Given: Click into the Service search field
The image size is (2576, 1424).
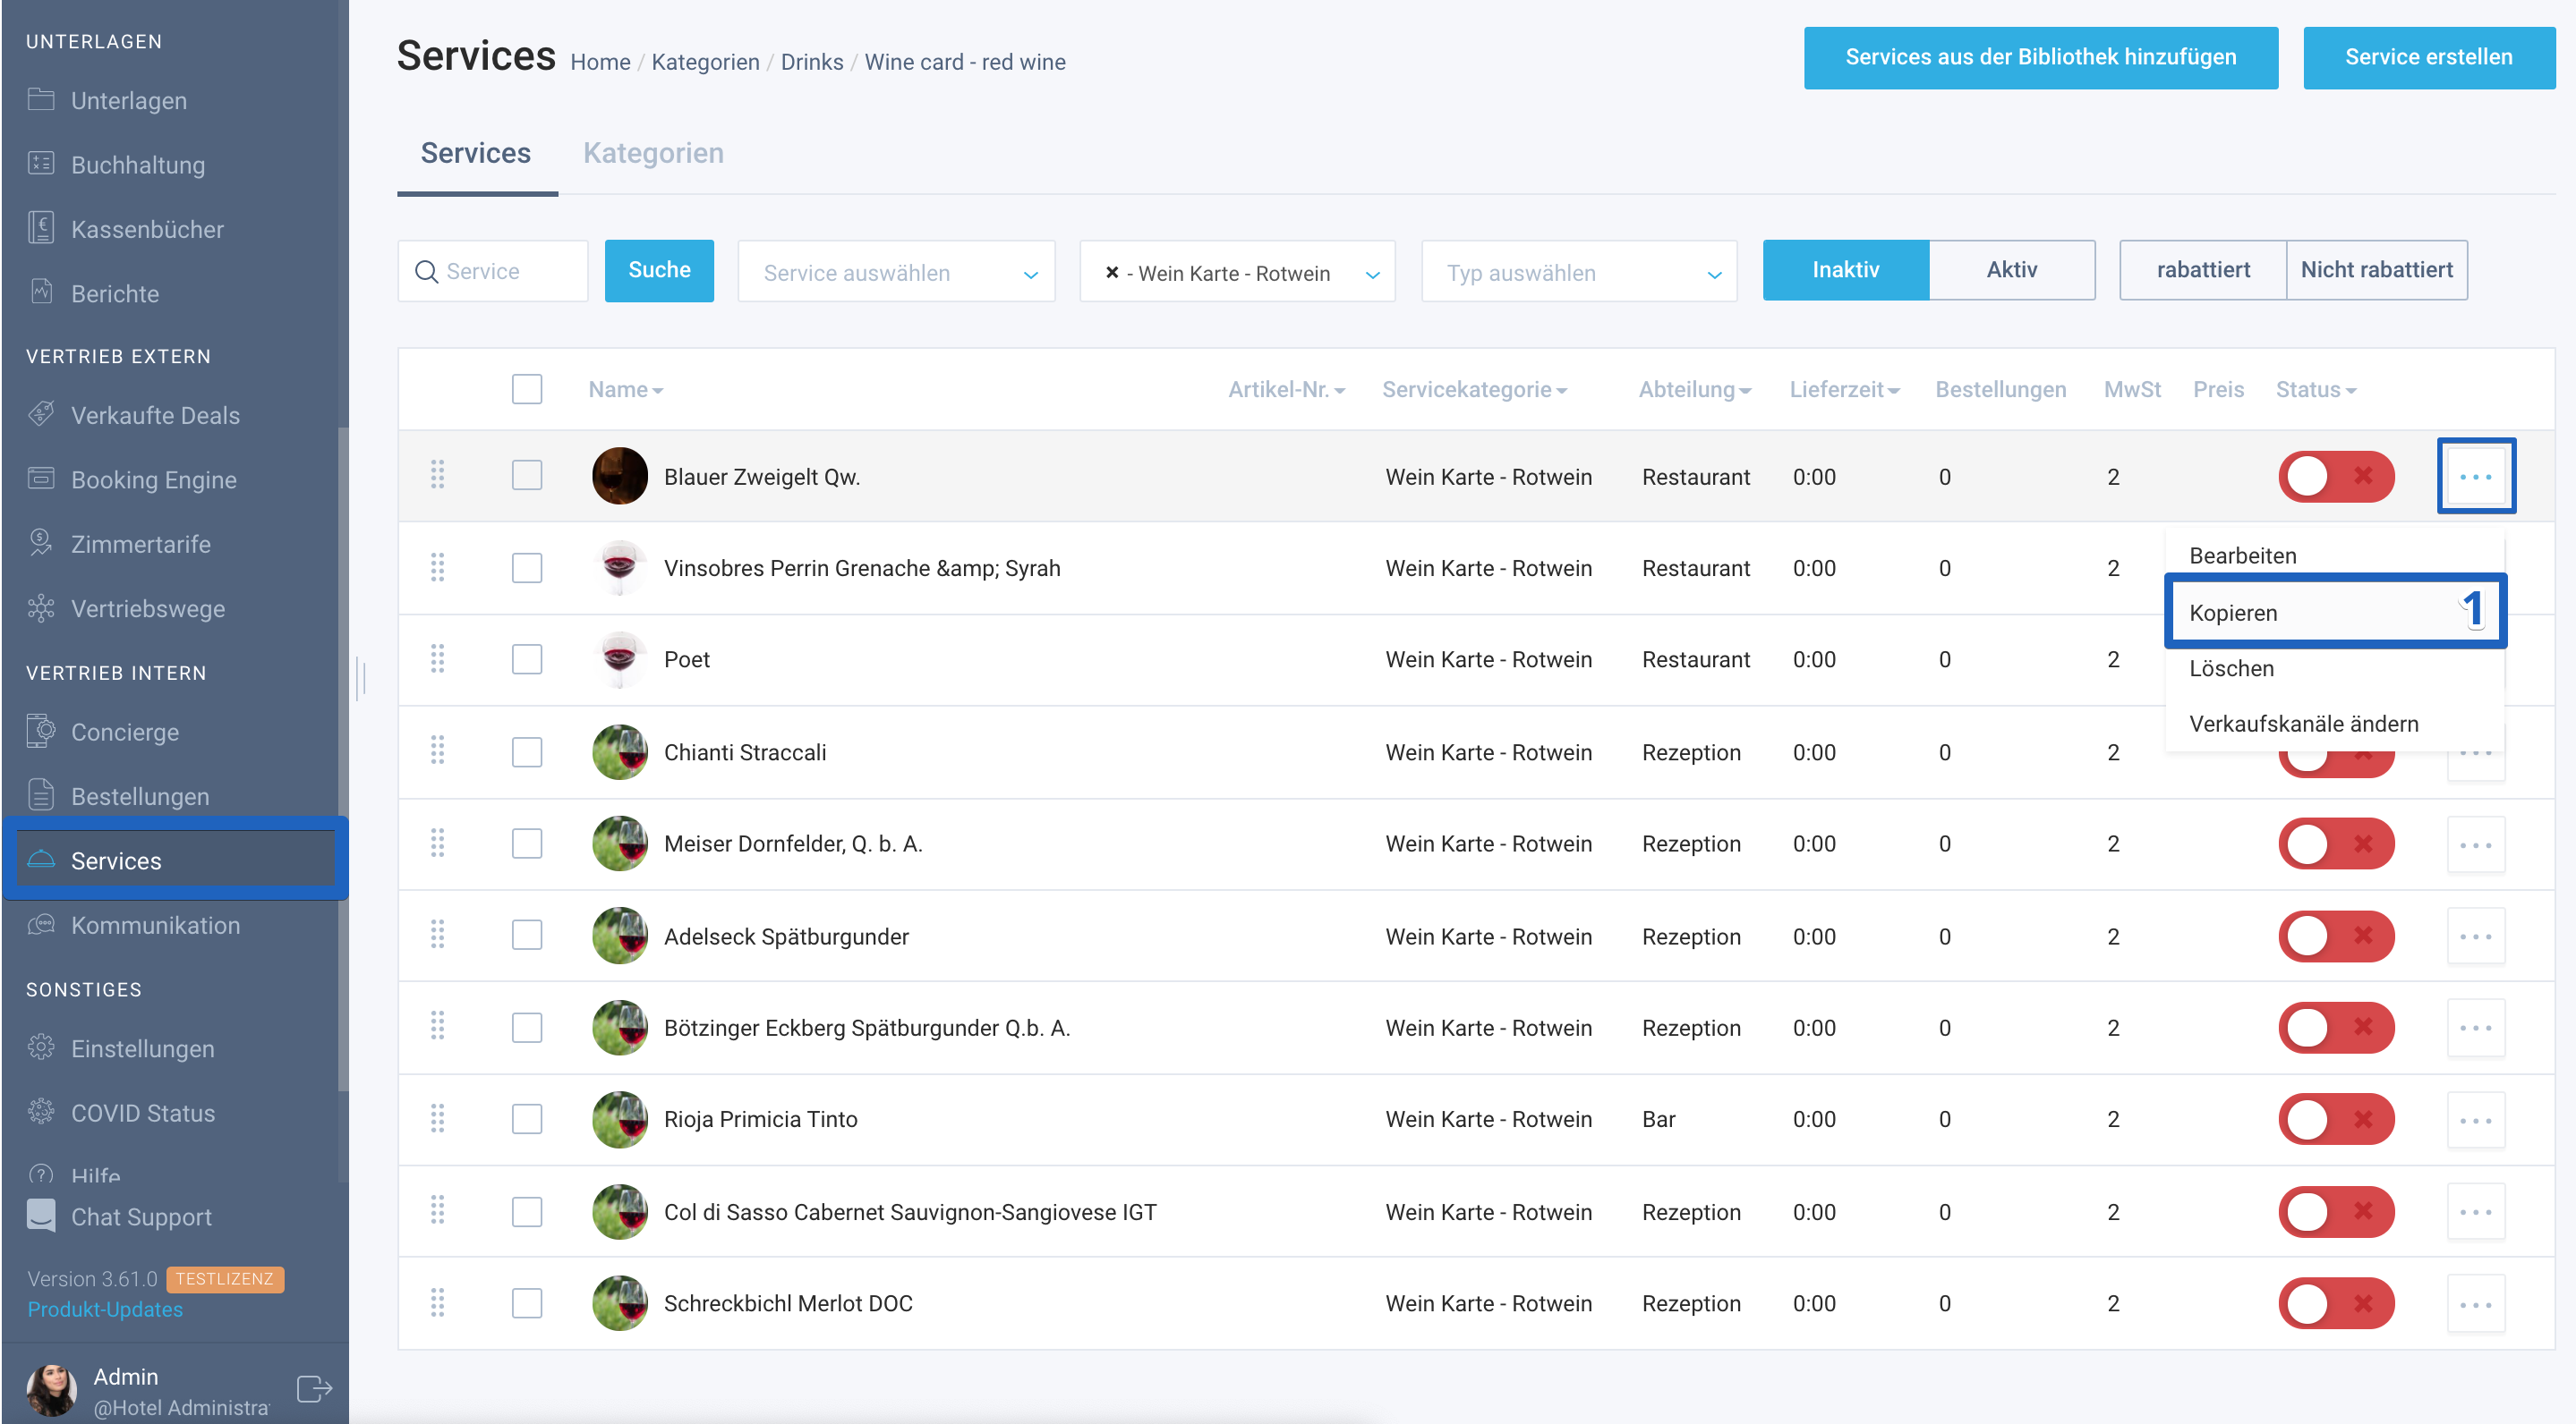Looking at the screenshot, I should pos(493,271).
